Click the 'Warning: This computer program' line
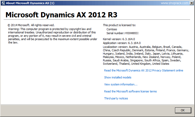This screenshot has height=117, width=195. [50, 29]
